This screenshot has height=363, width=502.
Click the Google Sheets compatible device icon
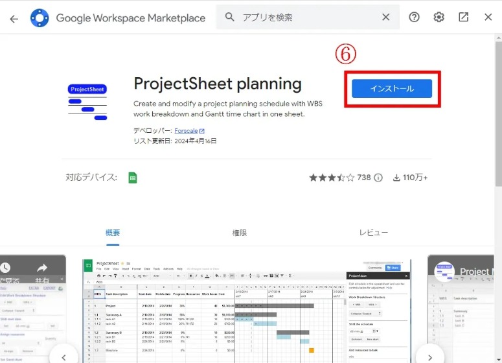point(133,178)
